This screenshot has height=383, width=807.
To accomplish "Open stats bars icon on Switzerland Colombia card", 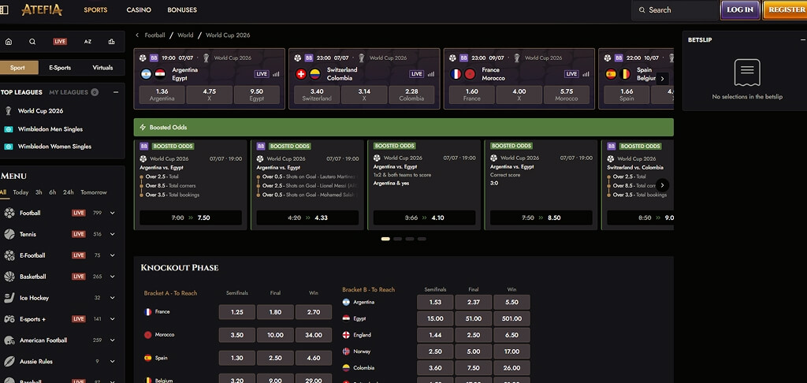I will click(x=431, y=74).
